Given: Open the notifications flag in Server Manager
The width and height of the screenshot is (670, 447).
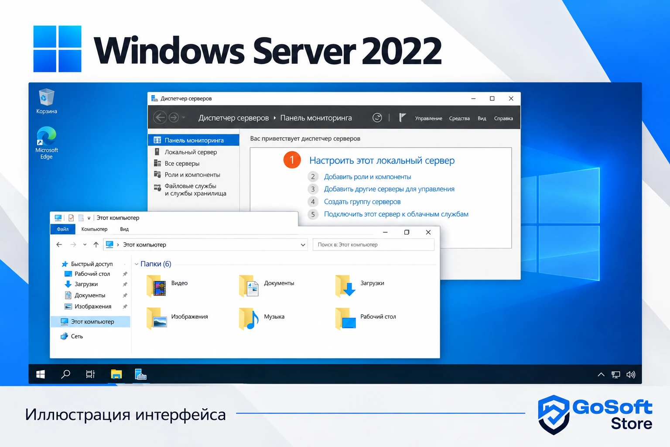Looking at the screenshot, I should tap(403, 117).
